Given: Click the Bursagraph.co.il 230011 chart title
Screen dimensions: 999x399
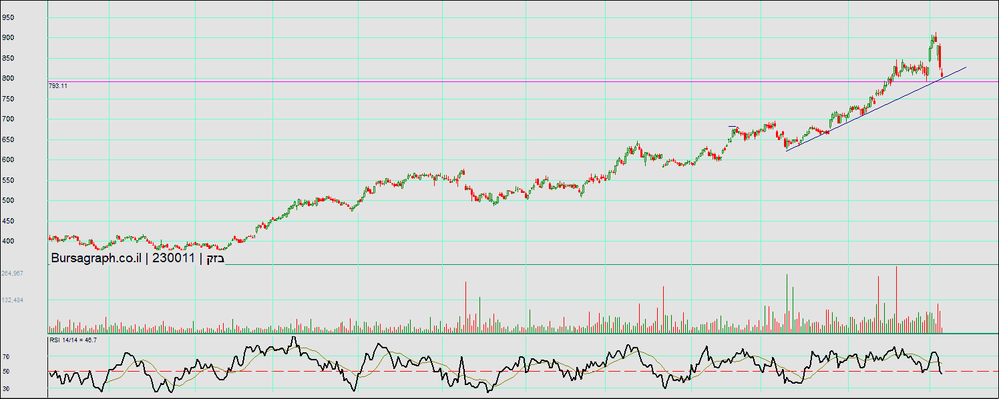Looking at the screenshot, I should [x=138, y=259].
